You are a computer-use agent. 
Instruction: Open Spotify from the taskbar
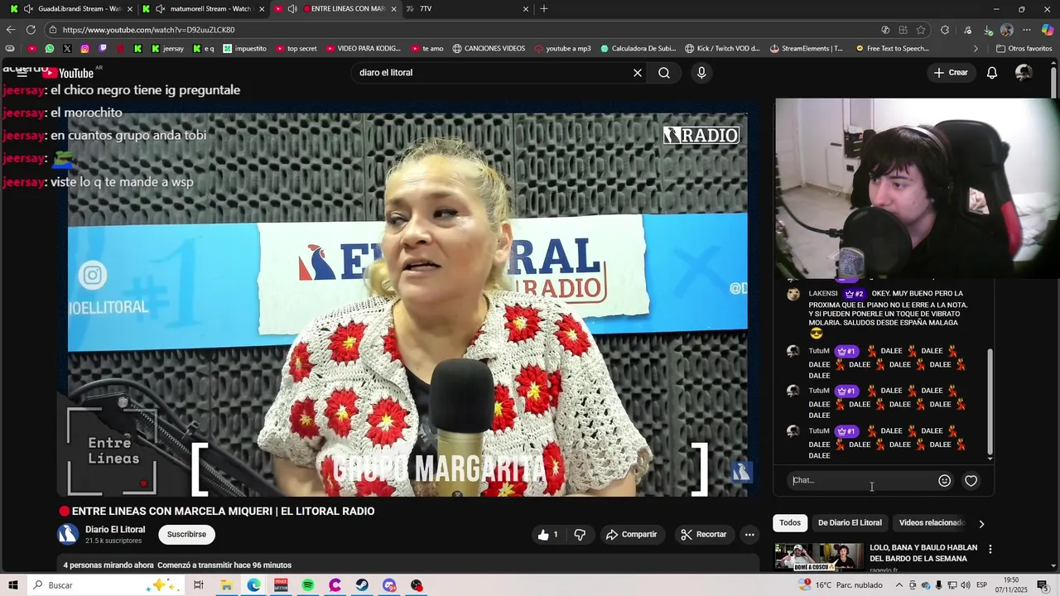tap(308, 585)
